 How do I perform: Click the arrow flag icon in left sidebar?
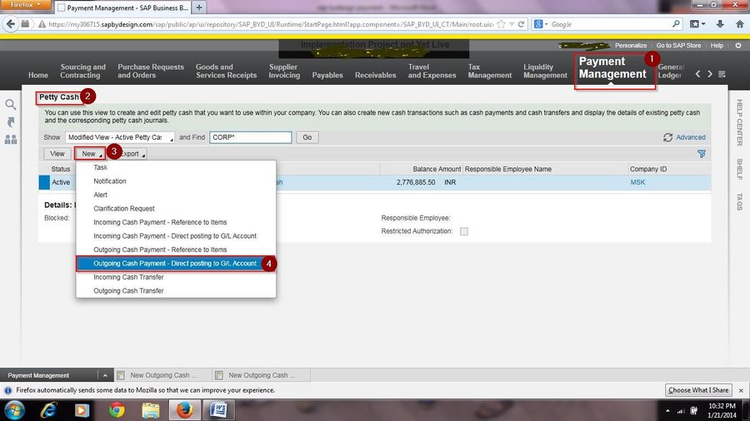tap(11, 122)
